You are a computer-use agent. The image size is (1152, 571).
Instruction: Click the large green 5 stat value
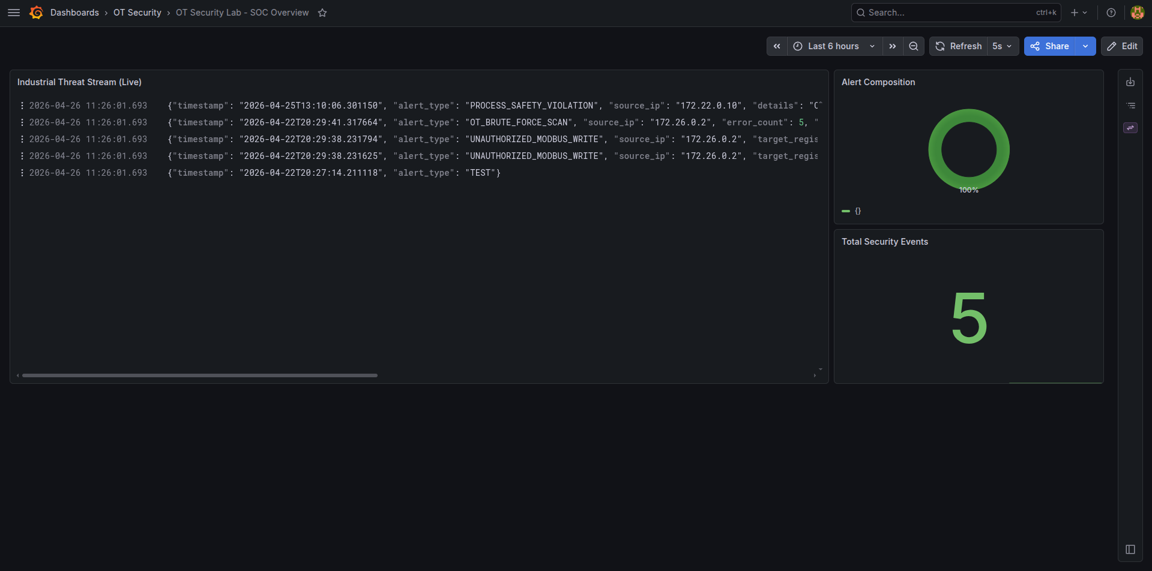(969, 318)
